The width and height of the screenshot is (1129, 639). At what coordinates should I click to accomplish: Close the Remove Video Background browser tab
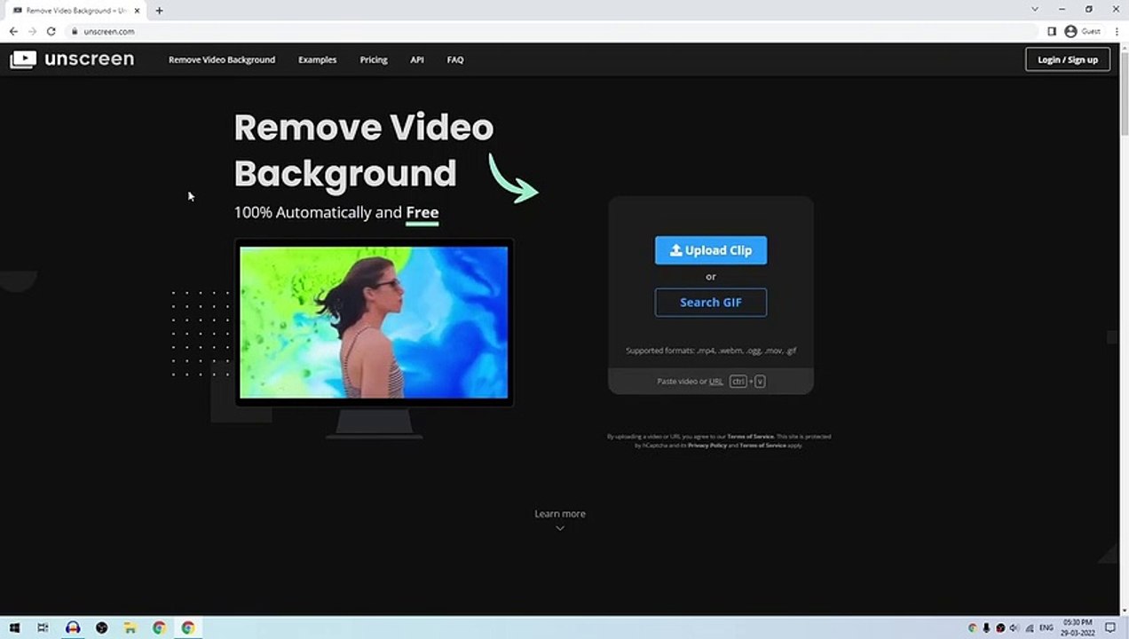click(x=138, y=11)
